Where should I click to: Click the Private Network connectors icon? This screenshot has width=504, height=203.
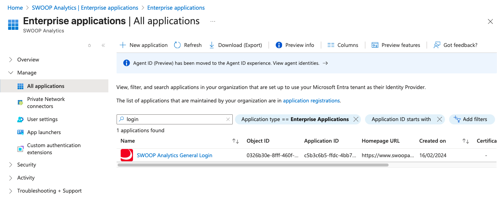point(21,102)
